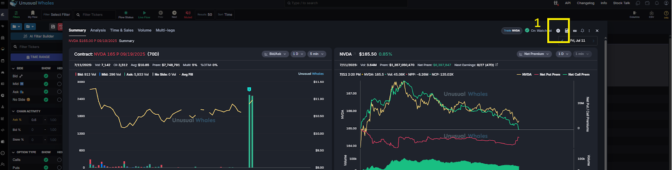
Task: Open the 5 min interval dropdown
Action: click(317, 54)
